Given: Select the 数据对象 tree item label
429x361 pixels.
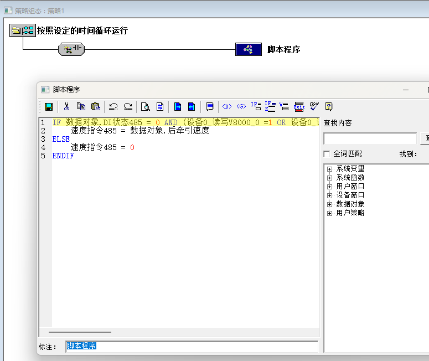Looking at the screenshot, I should [x=350, y=204].
